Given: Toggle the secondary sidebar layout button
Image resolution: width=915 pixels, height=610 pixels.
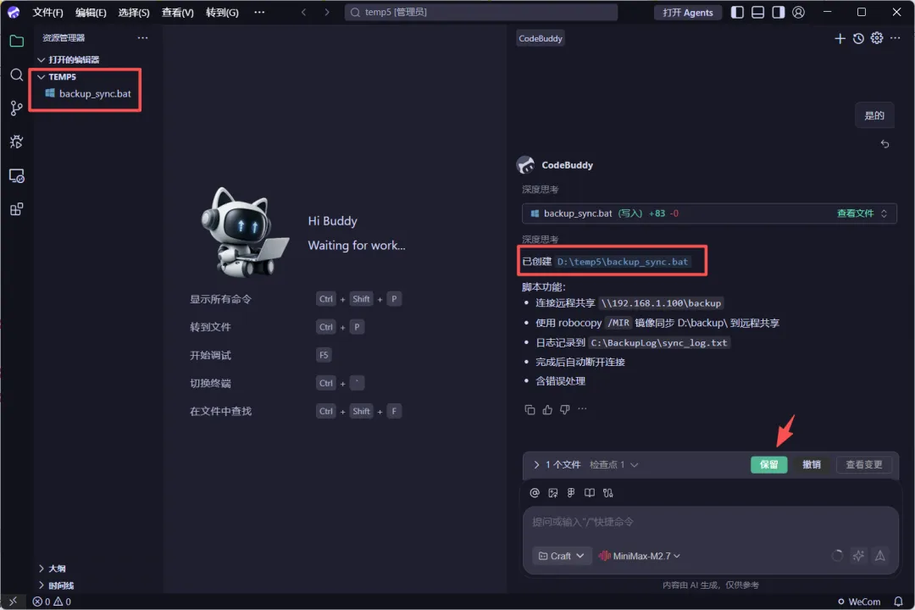Looking at the screenshot, I should pos(779,12).
